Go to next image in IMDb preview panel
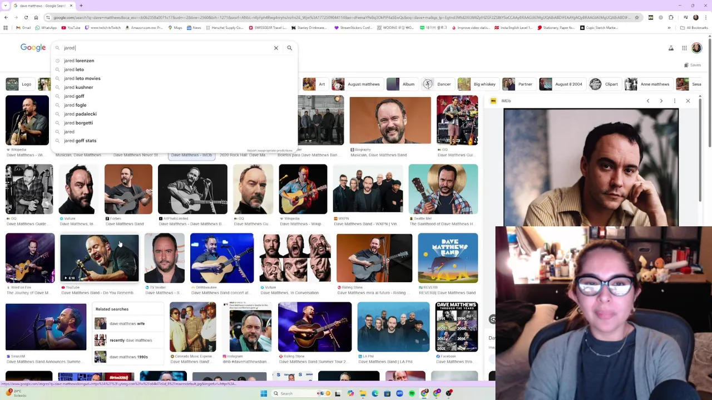The height and width of the screenshot is (400, 712). tap(661, 101)
